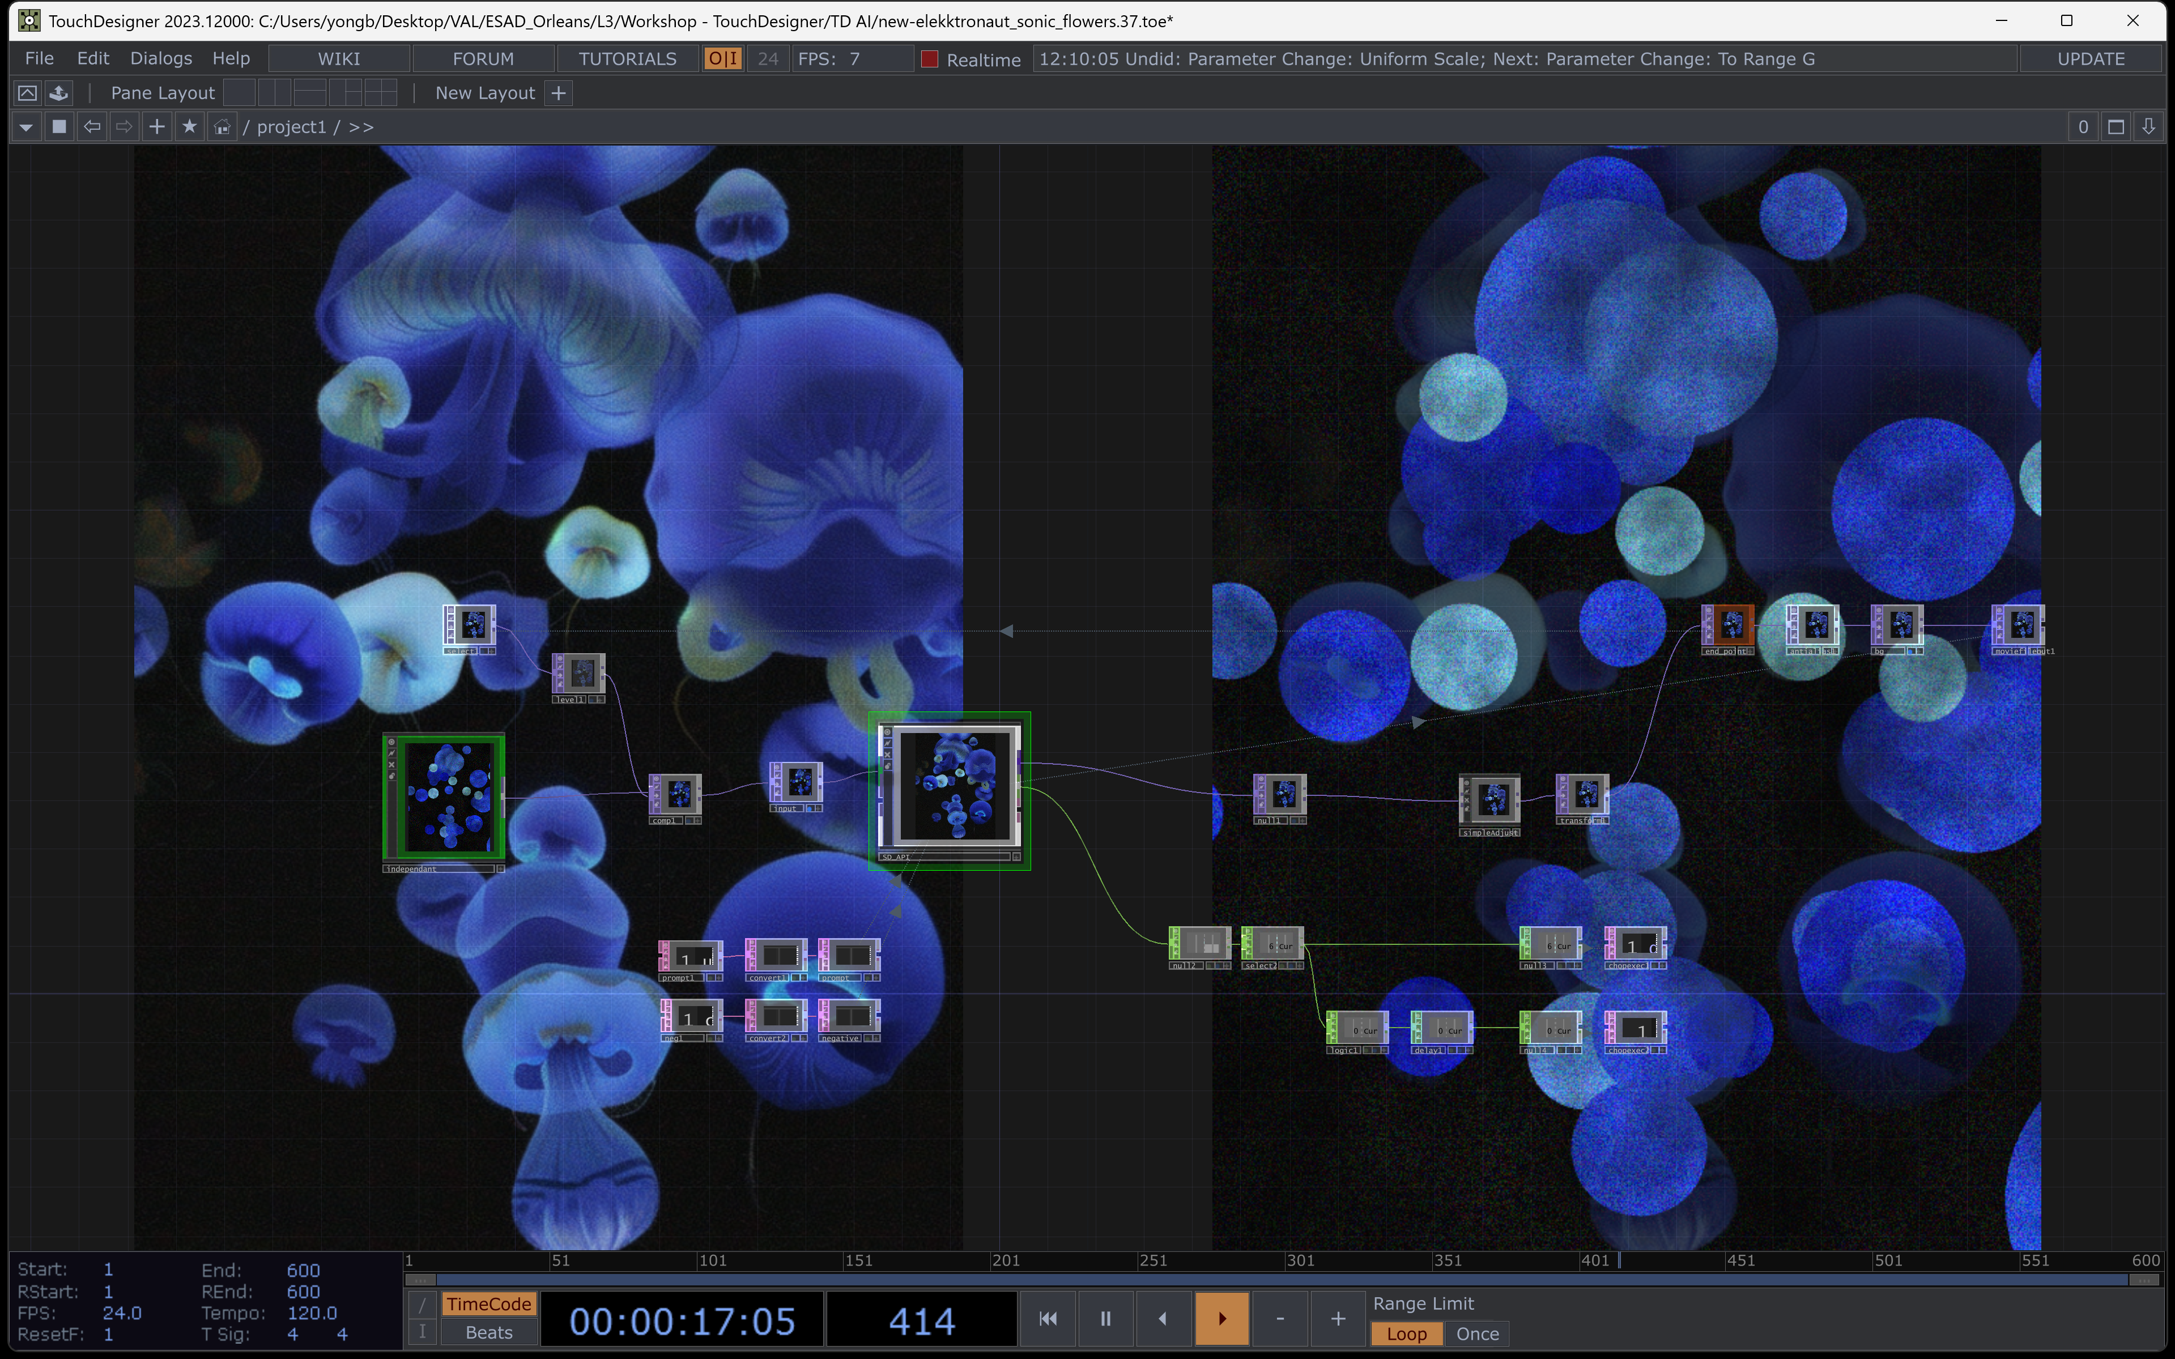The width and height of the screenshot is (2175, 1359).
Task: Switch timeline display to Beats
Action: (x=489, y=1333)
